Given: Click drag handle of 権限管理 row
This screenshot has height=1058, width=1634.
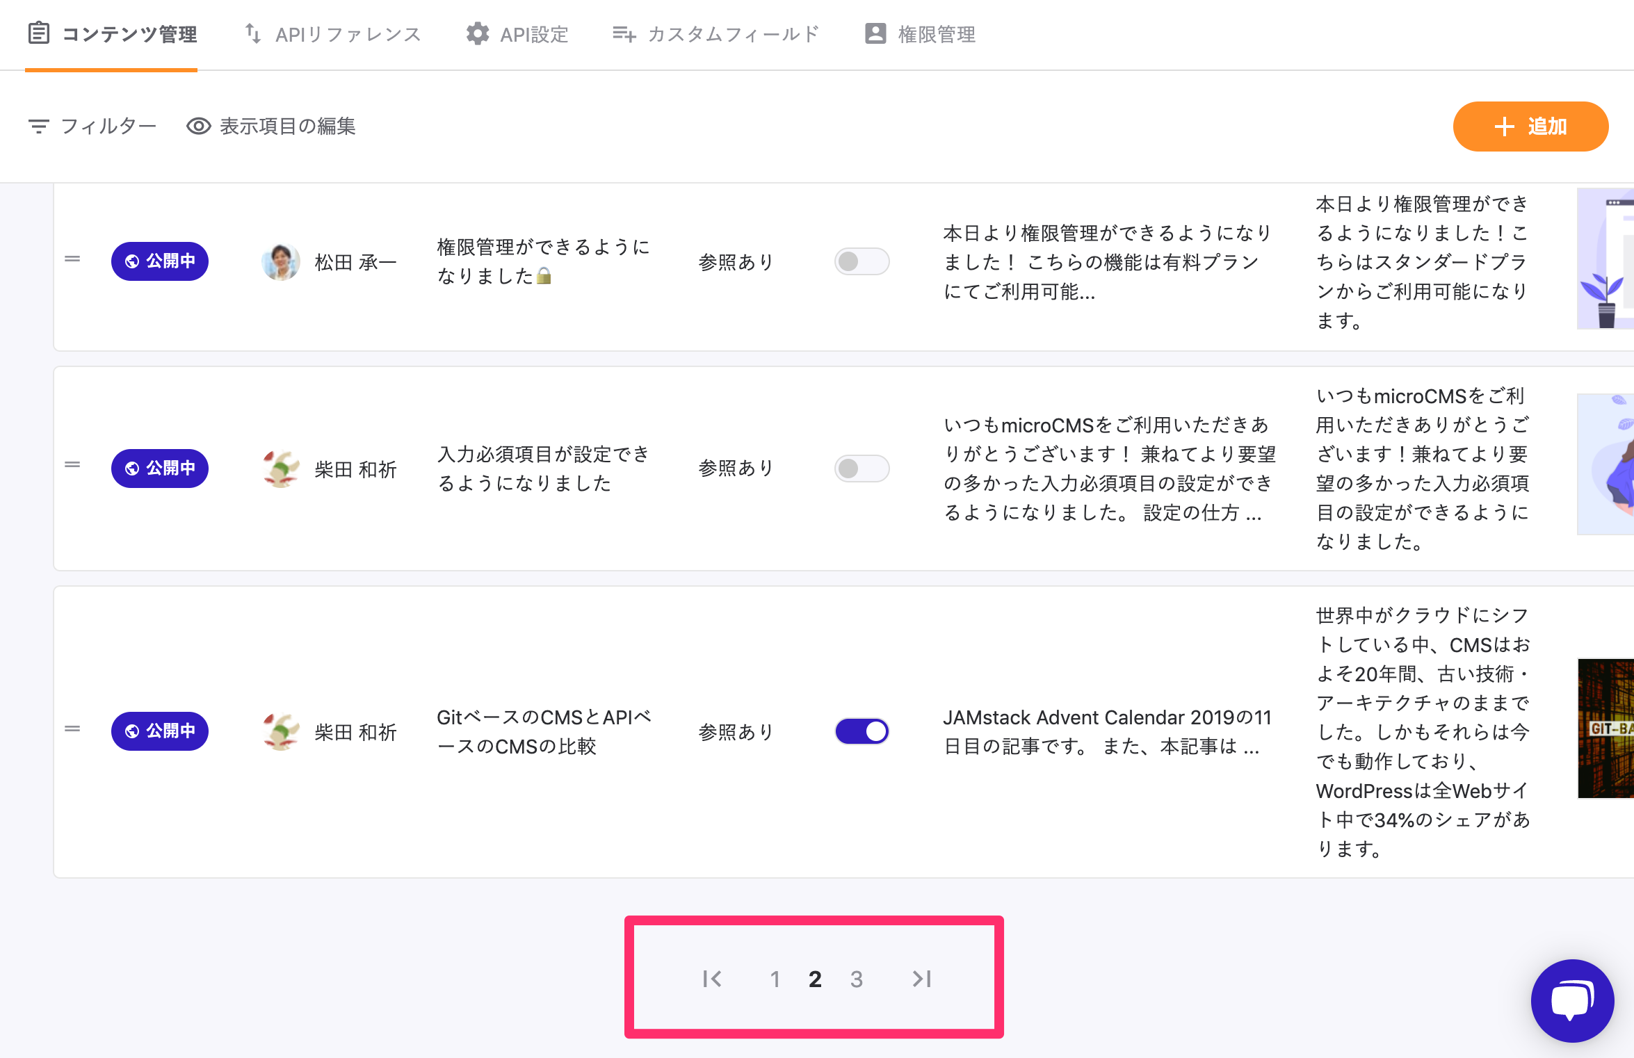Looking at the screenshot, I should [x=72, y=259].
